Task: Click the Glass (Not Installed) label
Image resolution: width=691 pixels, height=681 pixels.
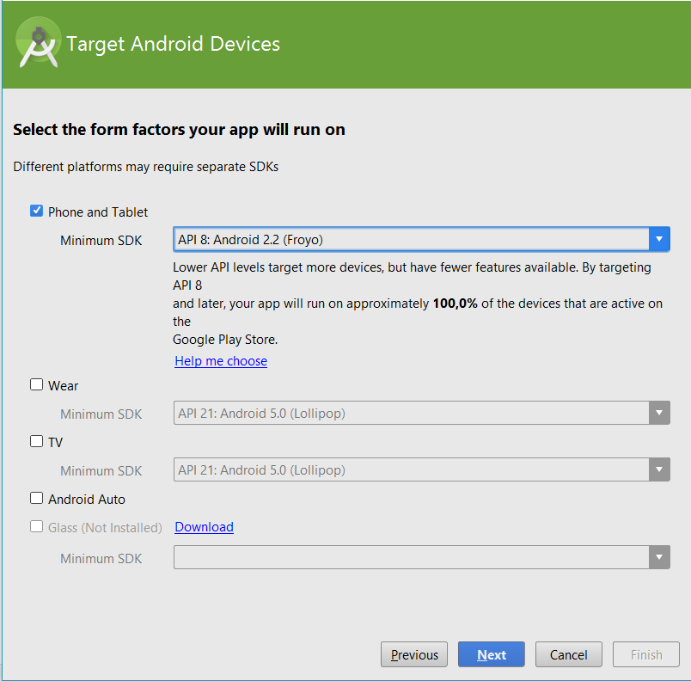Action: (x=105, y=528)
